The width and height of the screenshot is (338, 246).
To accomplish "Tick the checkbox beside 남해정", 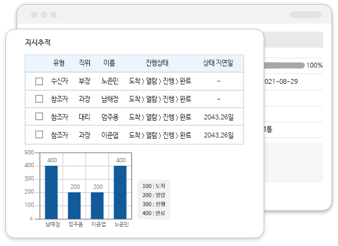I will tap(39, 99).
